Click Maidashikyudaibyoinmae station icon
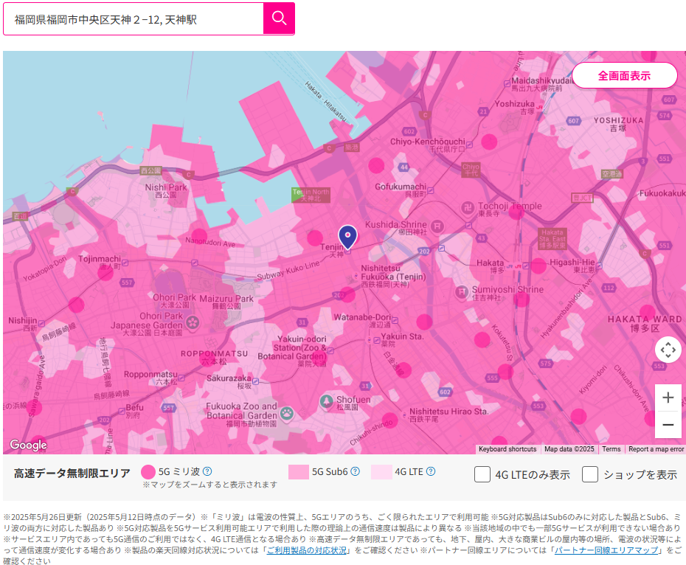 pos(507,83)
